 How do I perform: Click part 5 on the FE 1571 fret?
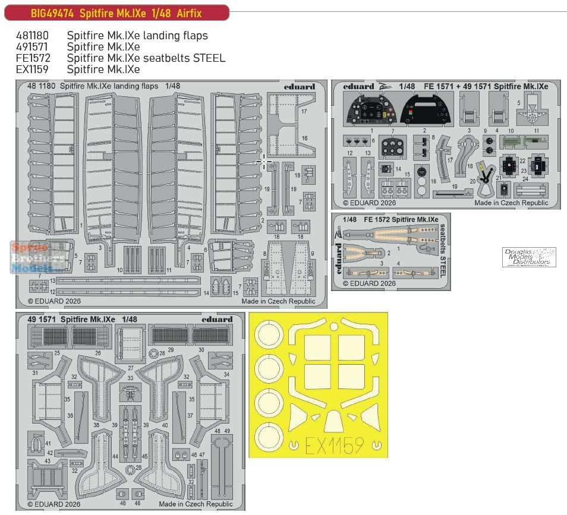click(x=531, y=109)
